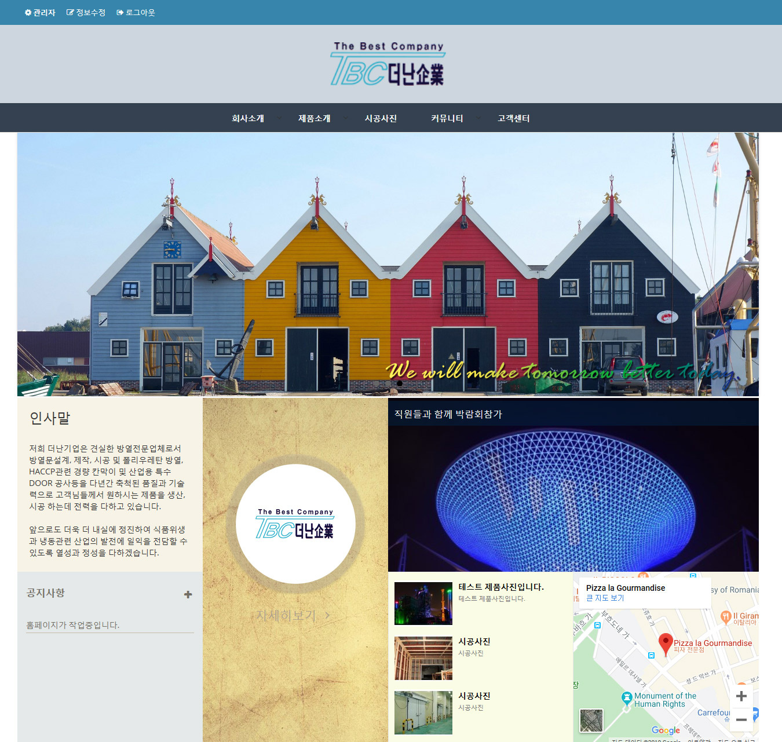Expand 공지사항 with the plus icon

pyautogui.click(x=188, y=595)
